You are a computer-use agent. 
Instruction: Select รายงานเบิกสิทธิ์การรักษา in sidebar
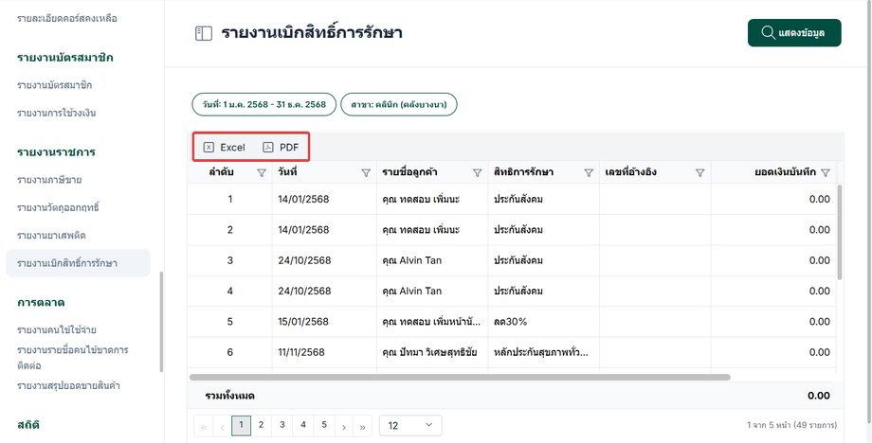coord(78,263)
